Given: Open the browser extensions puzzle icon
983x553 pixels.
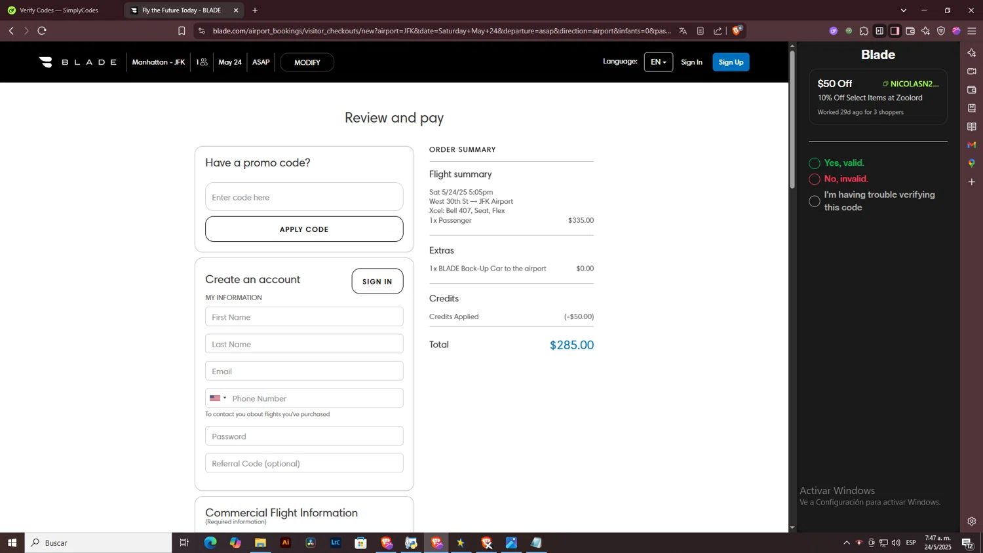Looking at the screenshot, I should (x=864, y=31).
